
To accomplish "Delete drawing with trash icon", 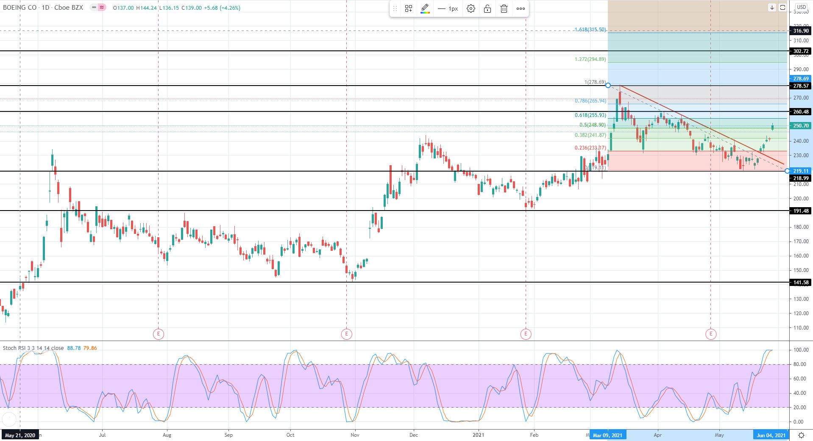I will pos(504,8).
